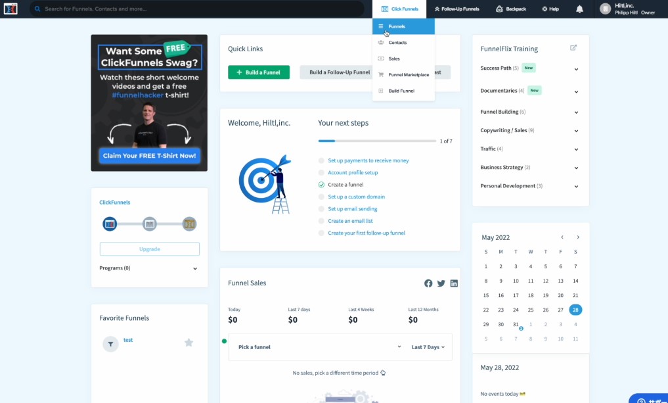Screen dimensions: 668x403
Task: Click the Hiltl,inc. account name
Action: pyautogui.click(x=625, y=5)
